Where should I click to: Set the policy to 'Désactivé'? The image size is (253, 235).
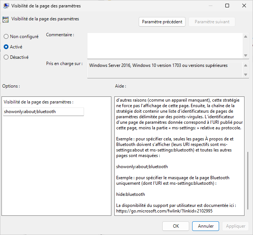[x=6, y=57]
